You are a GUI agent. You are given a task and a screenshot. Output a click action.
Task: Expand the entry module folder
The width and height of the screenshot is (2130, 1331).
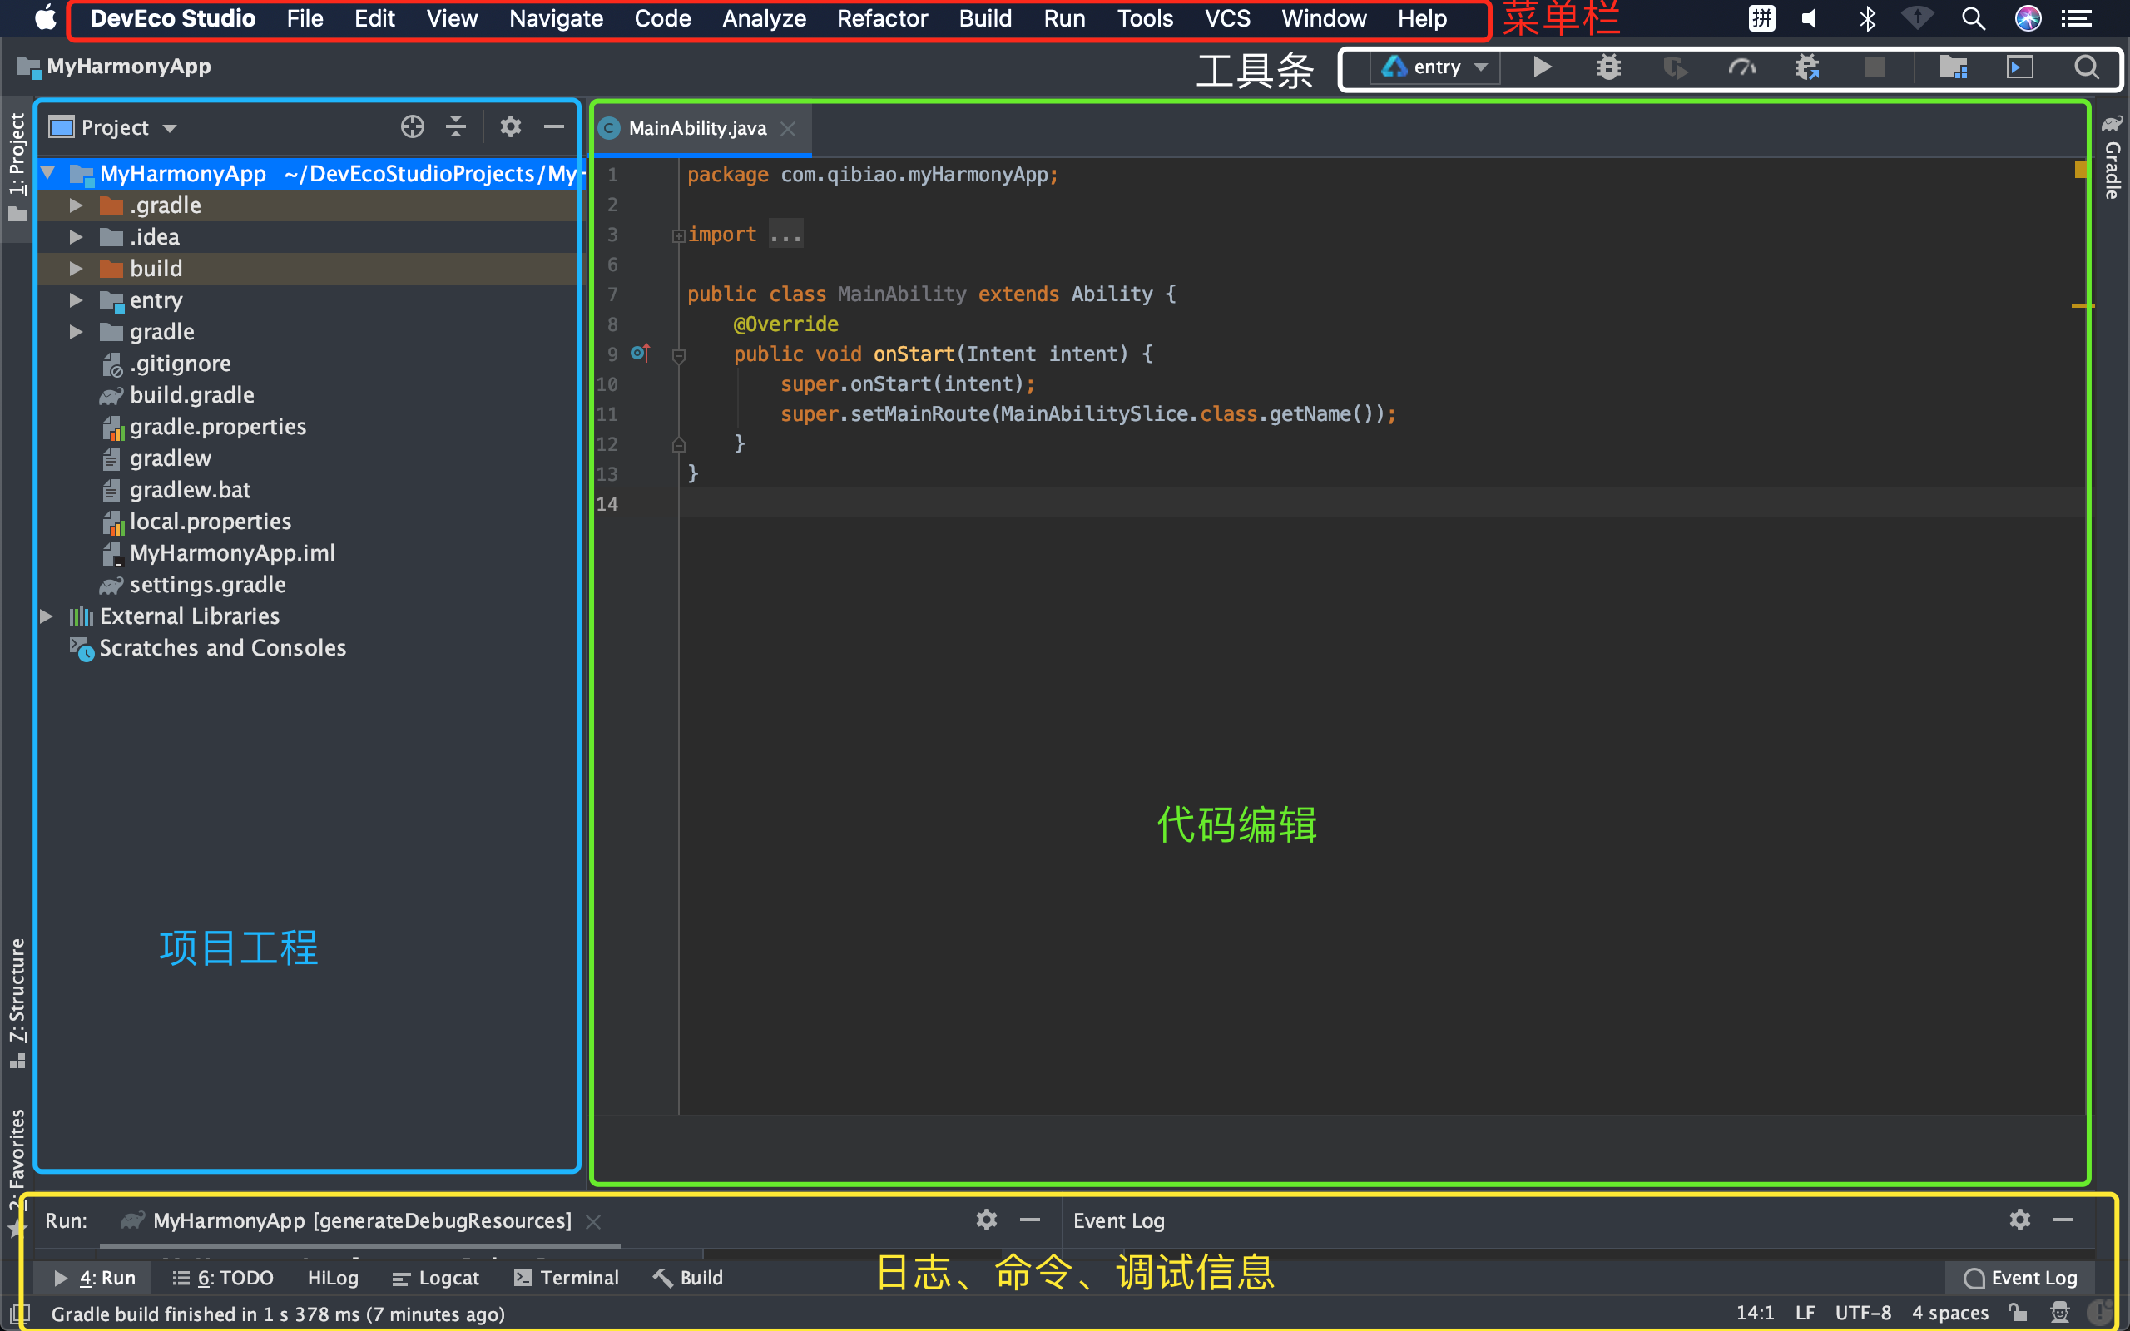click(77, 300)
